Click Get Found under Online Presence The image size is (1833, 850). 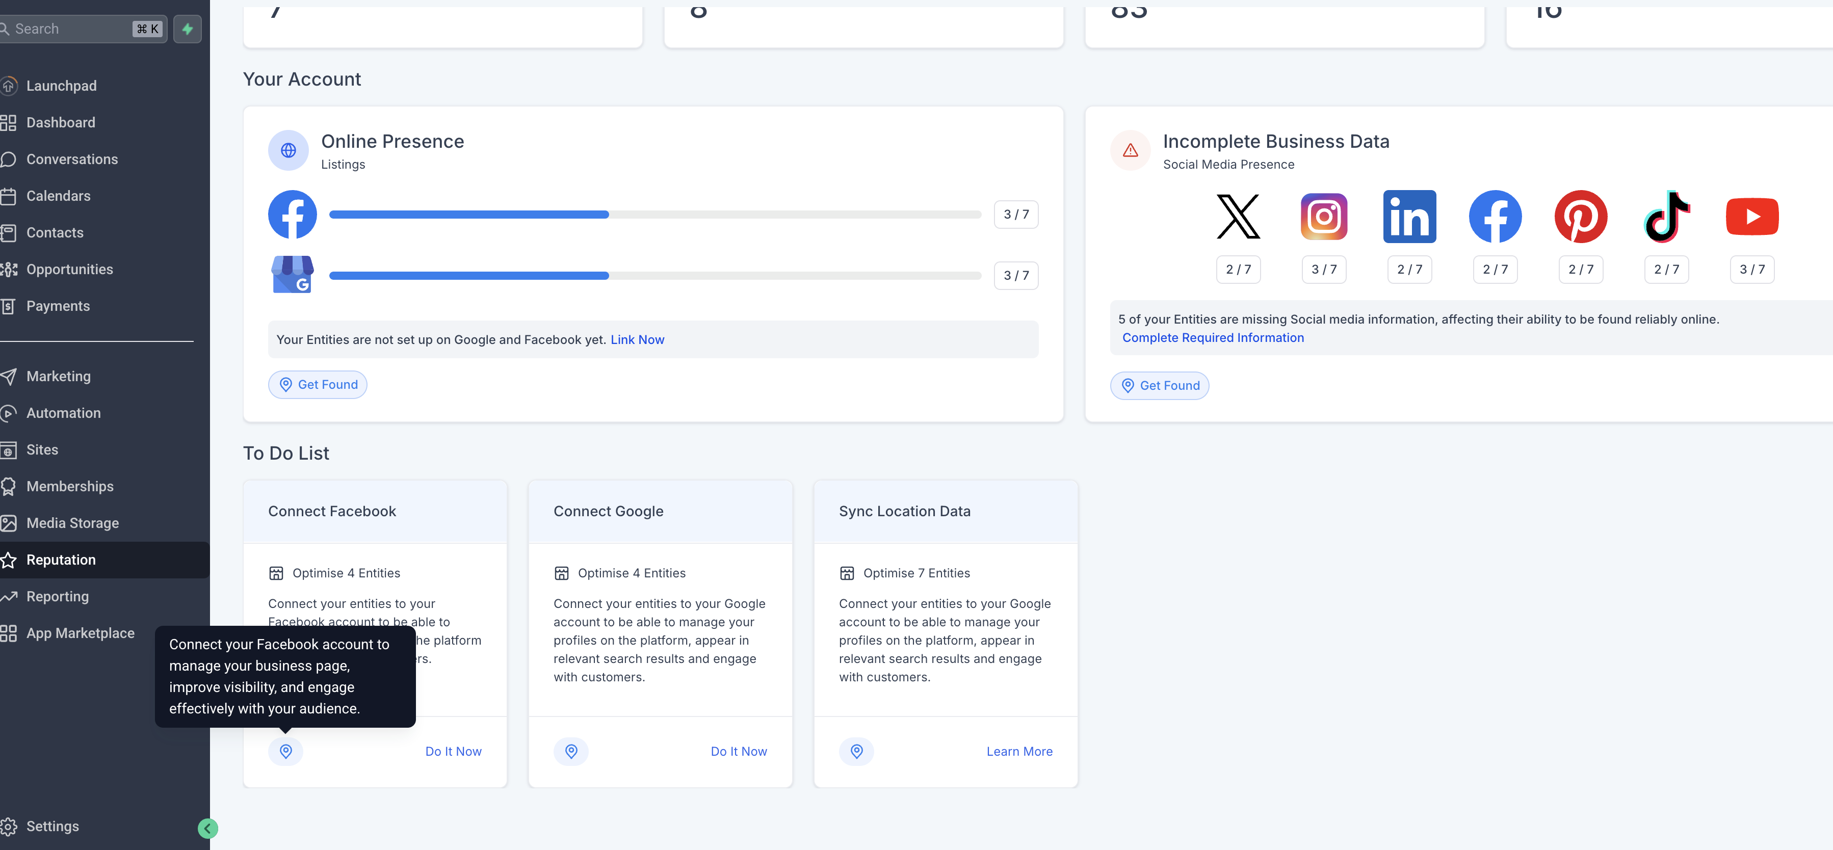pyautogui.click(x=318, y=384)
